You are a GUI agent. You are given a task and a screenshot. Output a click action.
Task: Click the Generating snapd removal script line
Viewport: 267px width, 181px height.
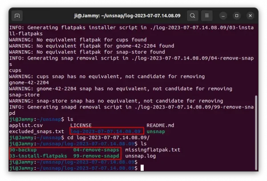click(x=131, y=110)
